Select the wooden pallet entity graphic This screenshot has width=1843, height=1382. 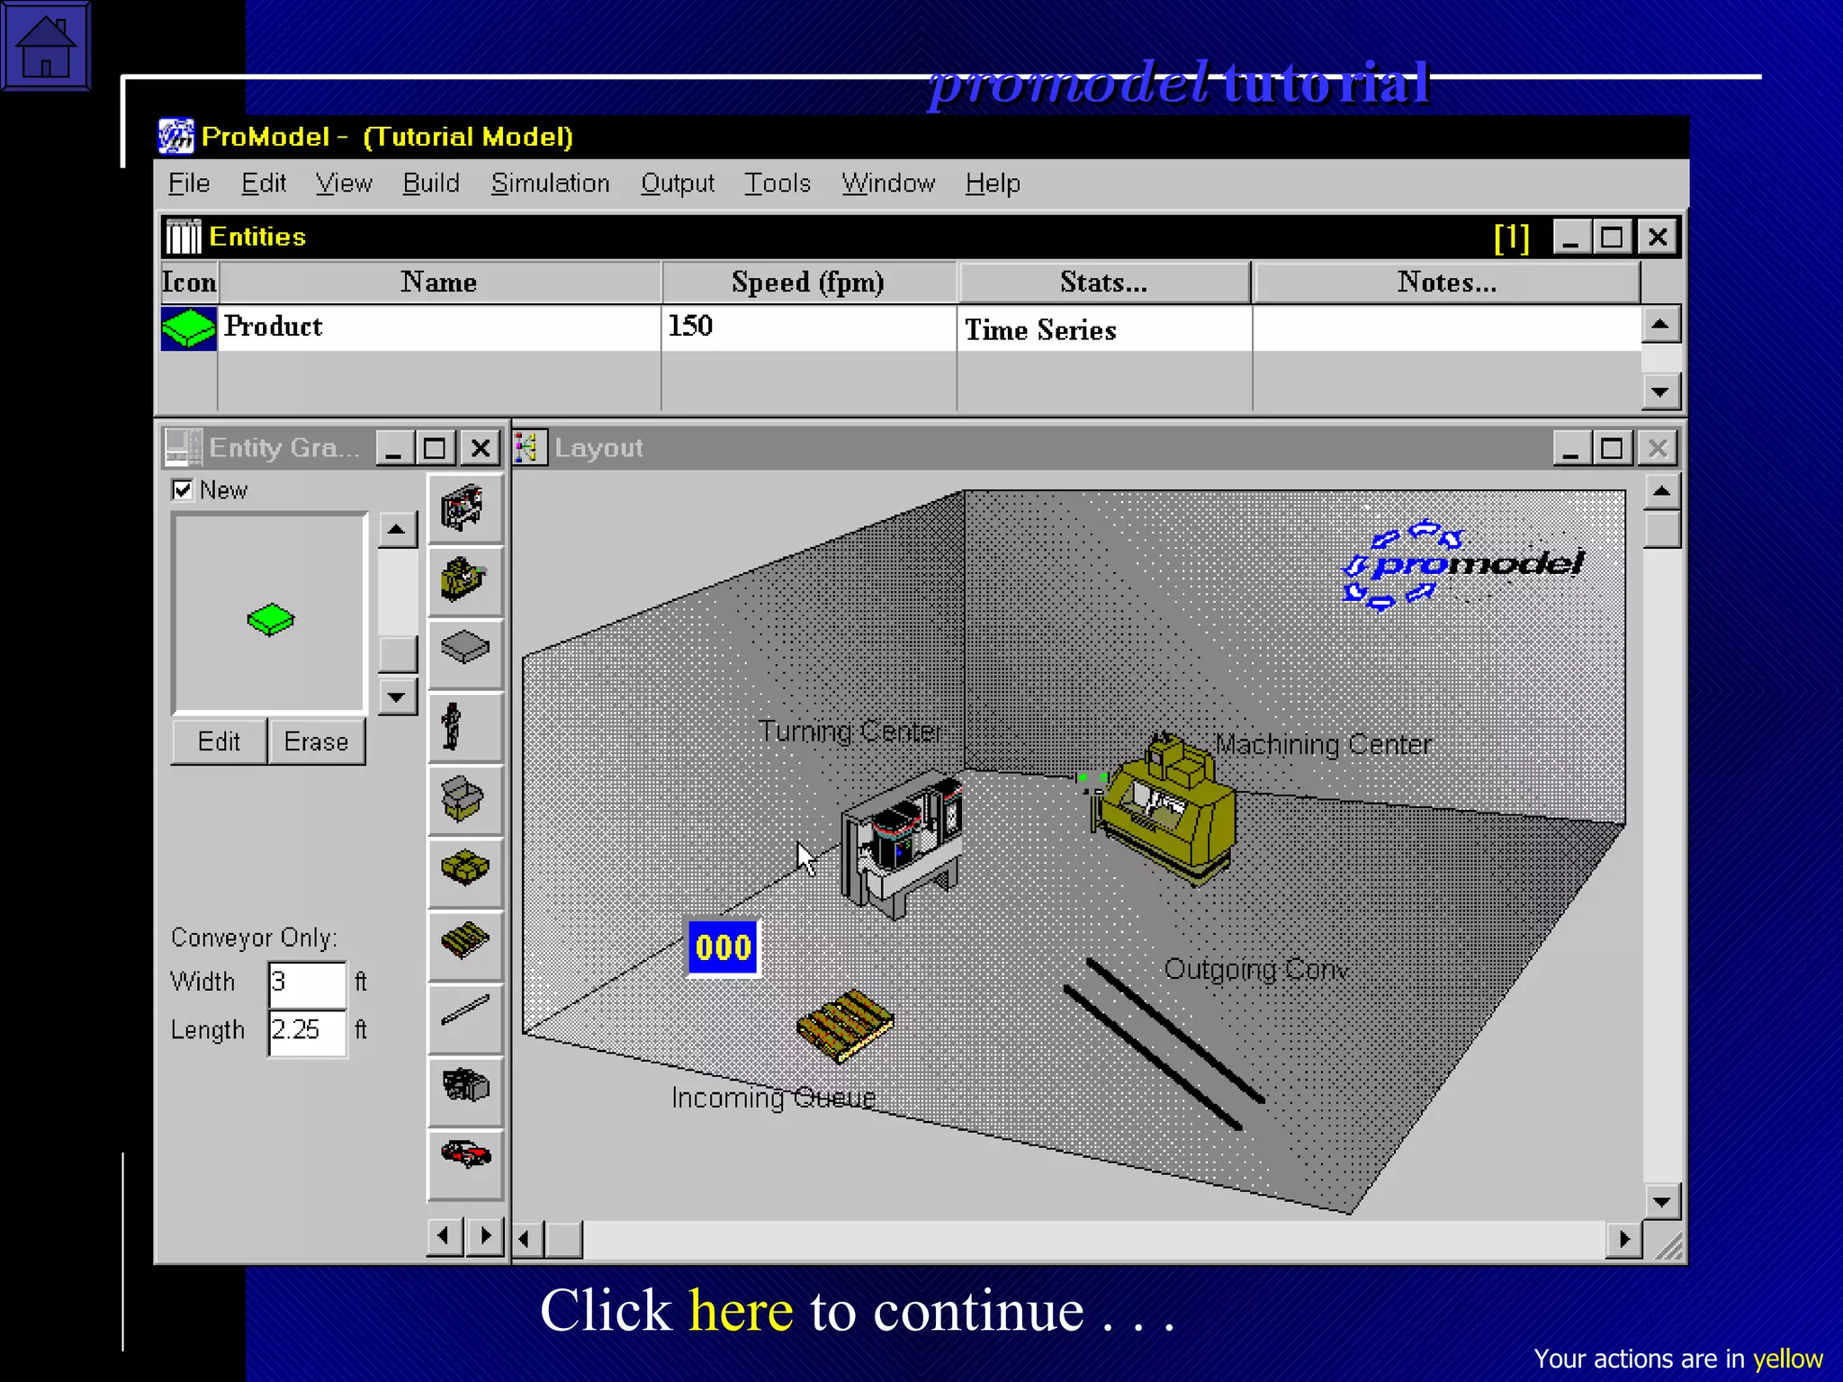464,946
